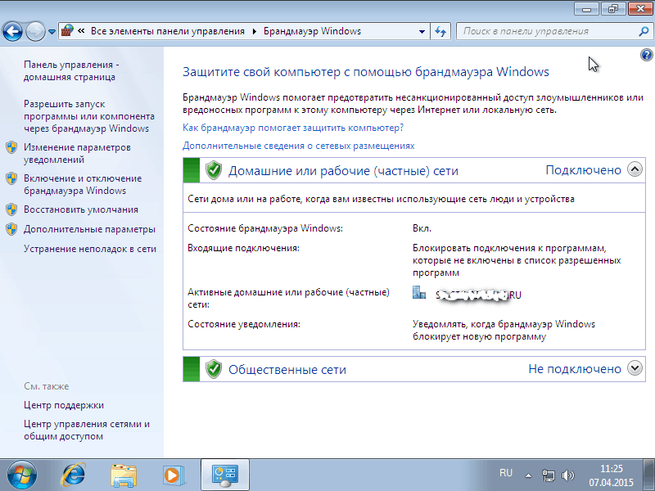Click the green shield icon of private networks
This screenshot has width=655, height=491.
[x=214, y=170]
